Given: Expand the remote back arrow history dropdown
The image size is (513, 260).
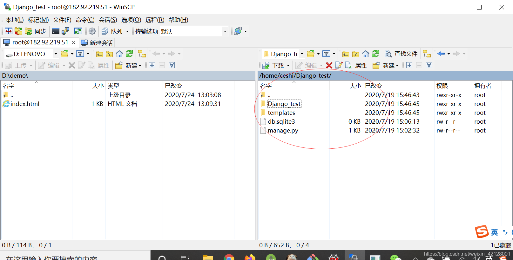Looking at the screenshot, I should click(x=449, y=54).
